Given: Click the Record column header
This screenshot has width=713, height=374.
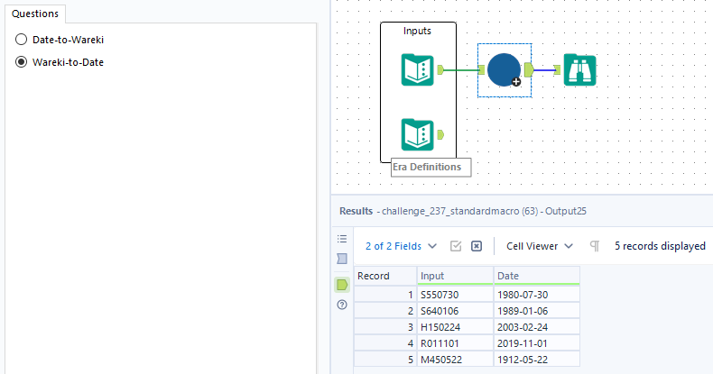Looking at the screenshot, I should (385, 276).
